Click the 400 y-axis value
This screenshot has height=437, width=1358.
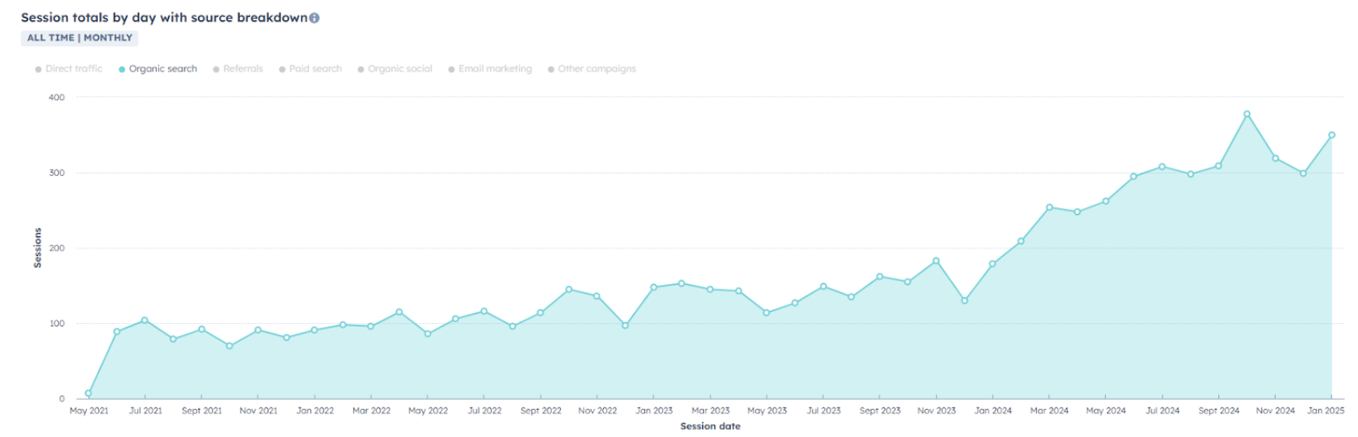point(57,98)
